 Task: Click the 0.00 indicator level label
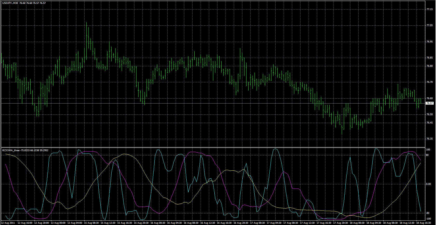pyautogui.click(x=428, y=184)
